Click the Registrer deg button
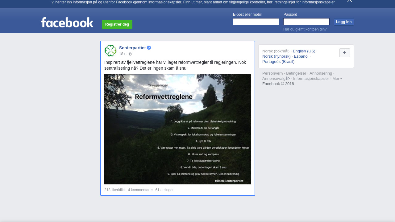Viewport: 395px width, 222px height. click(117, 24)
